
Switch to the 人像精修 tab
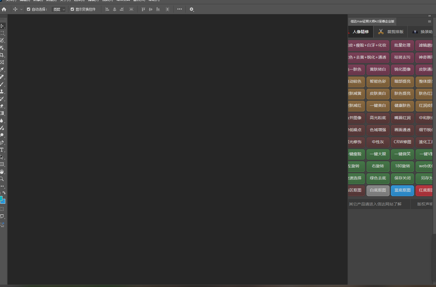[x=361, y=32]
